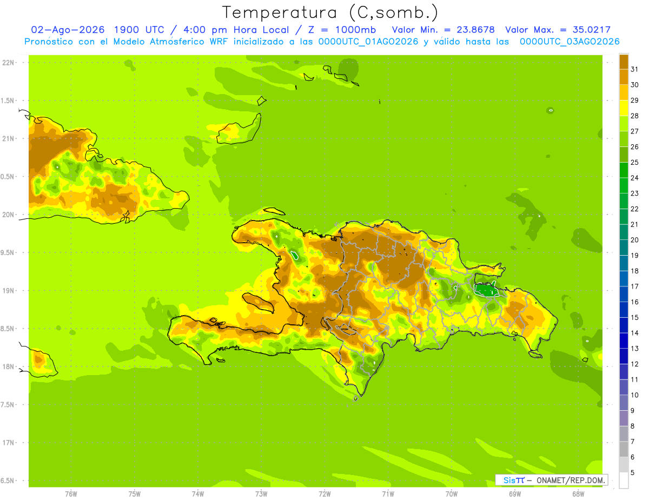Click the "SisTT - ONAMET/REP.DOM." credit box
This screenshot has height=501, width=649.
551,480
